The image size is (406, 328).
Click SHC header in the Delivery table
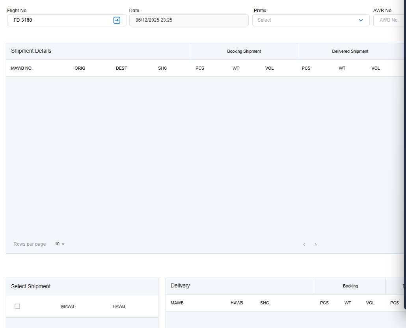[264, 303]
